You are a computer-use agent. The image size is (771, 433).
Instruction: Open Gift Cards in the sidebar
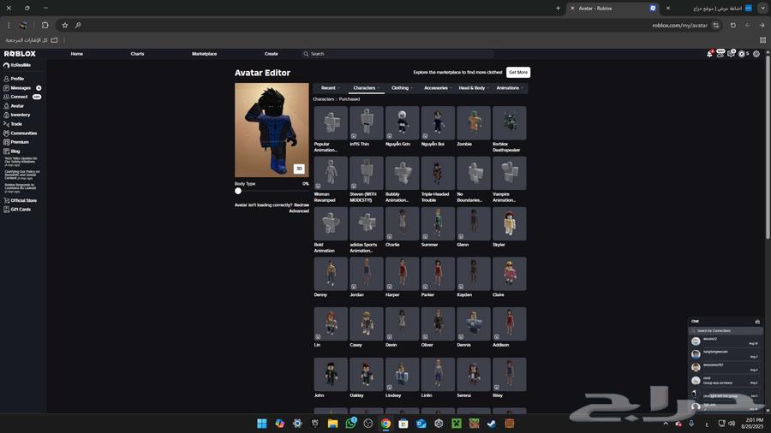pos(17,209)
